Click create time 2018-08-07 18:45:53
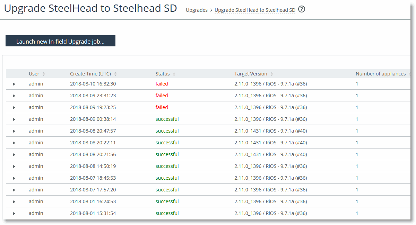 (93, 178)
